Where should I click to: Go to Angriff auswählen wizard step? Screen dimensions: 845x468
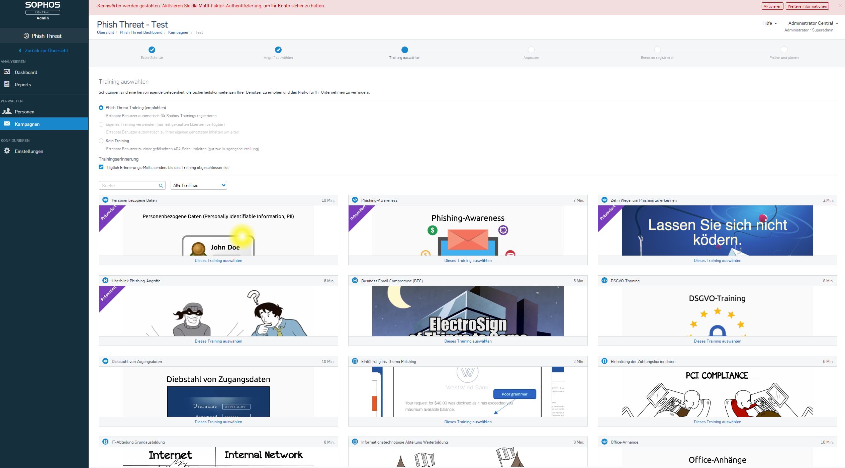[x=278, y=50]
